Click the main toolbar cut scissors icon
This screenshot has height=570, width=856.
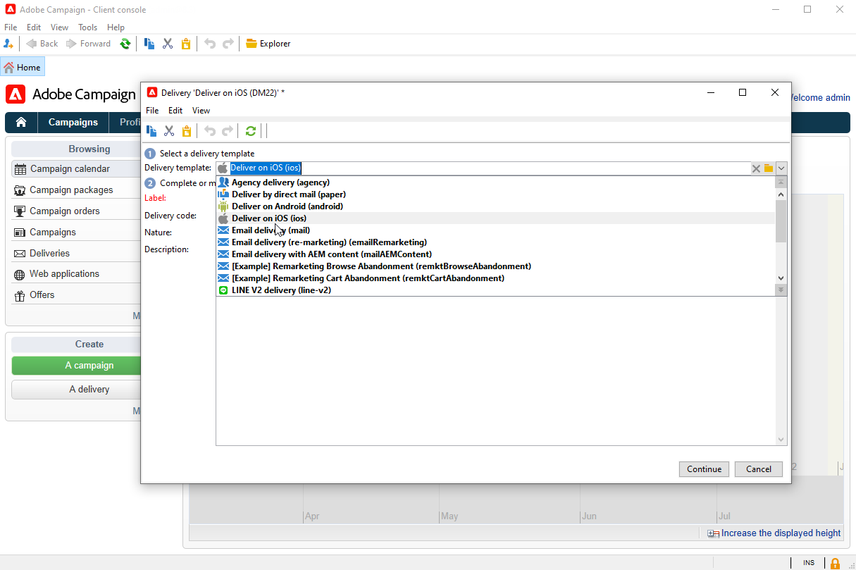tap(168, 44)
